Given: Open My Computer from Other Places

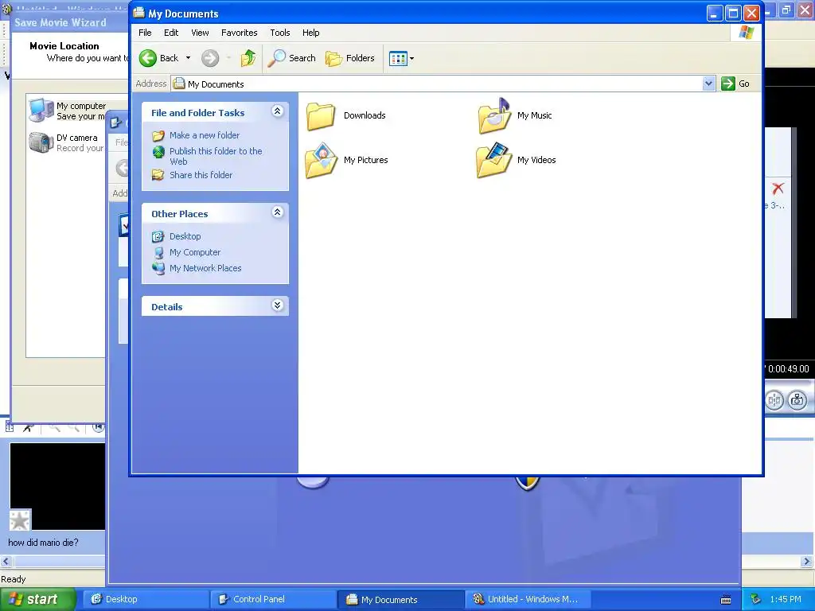Looking at the screenshot, I should coord(195,252).
